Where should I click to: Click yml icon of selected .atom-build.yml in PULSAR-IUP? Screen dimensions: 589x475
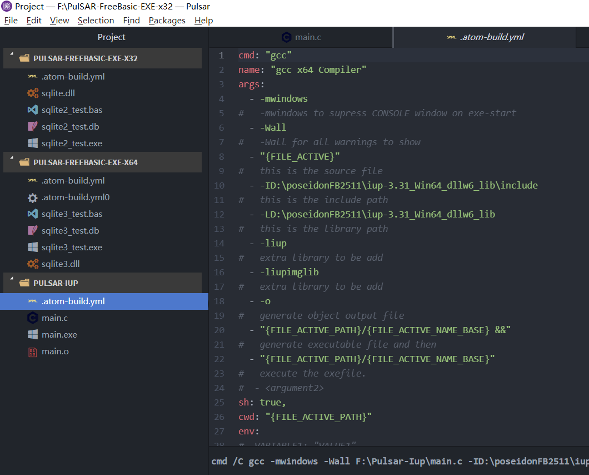(33, 301)
